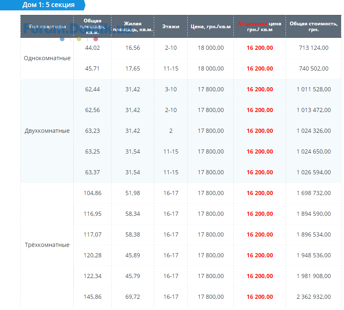The image size is (344, 310).
Task: Click total cost 740 502,00
Action: pos(313,68)
